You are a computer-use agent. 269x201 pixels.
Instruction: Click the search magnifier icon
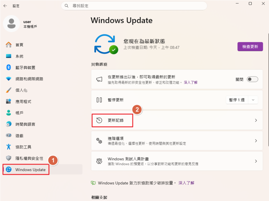(67, 6)
